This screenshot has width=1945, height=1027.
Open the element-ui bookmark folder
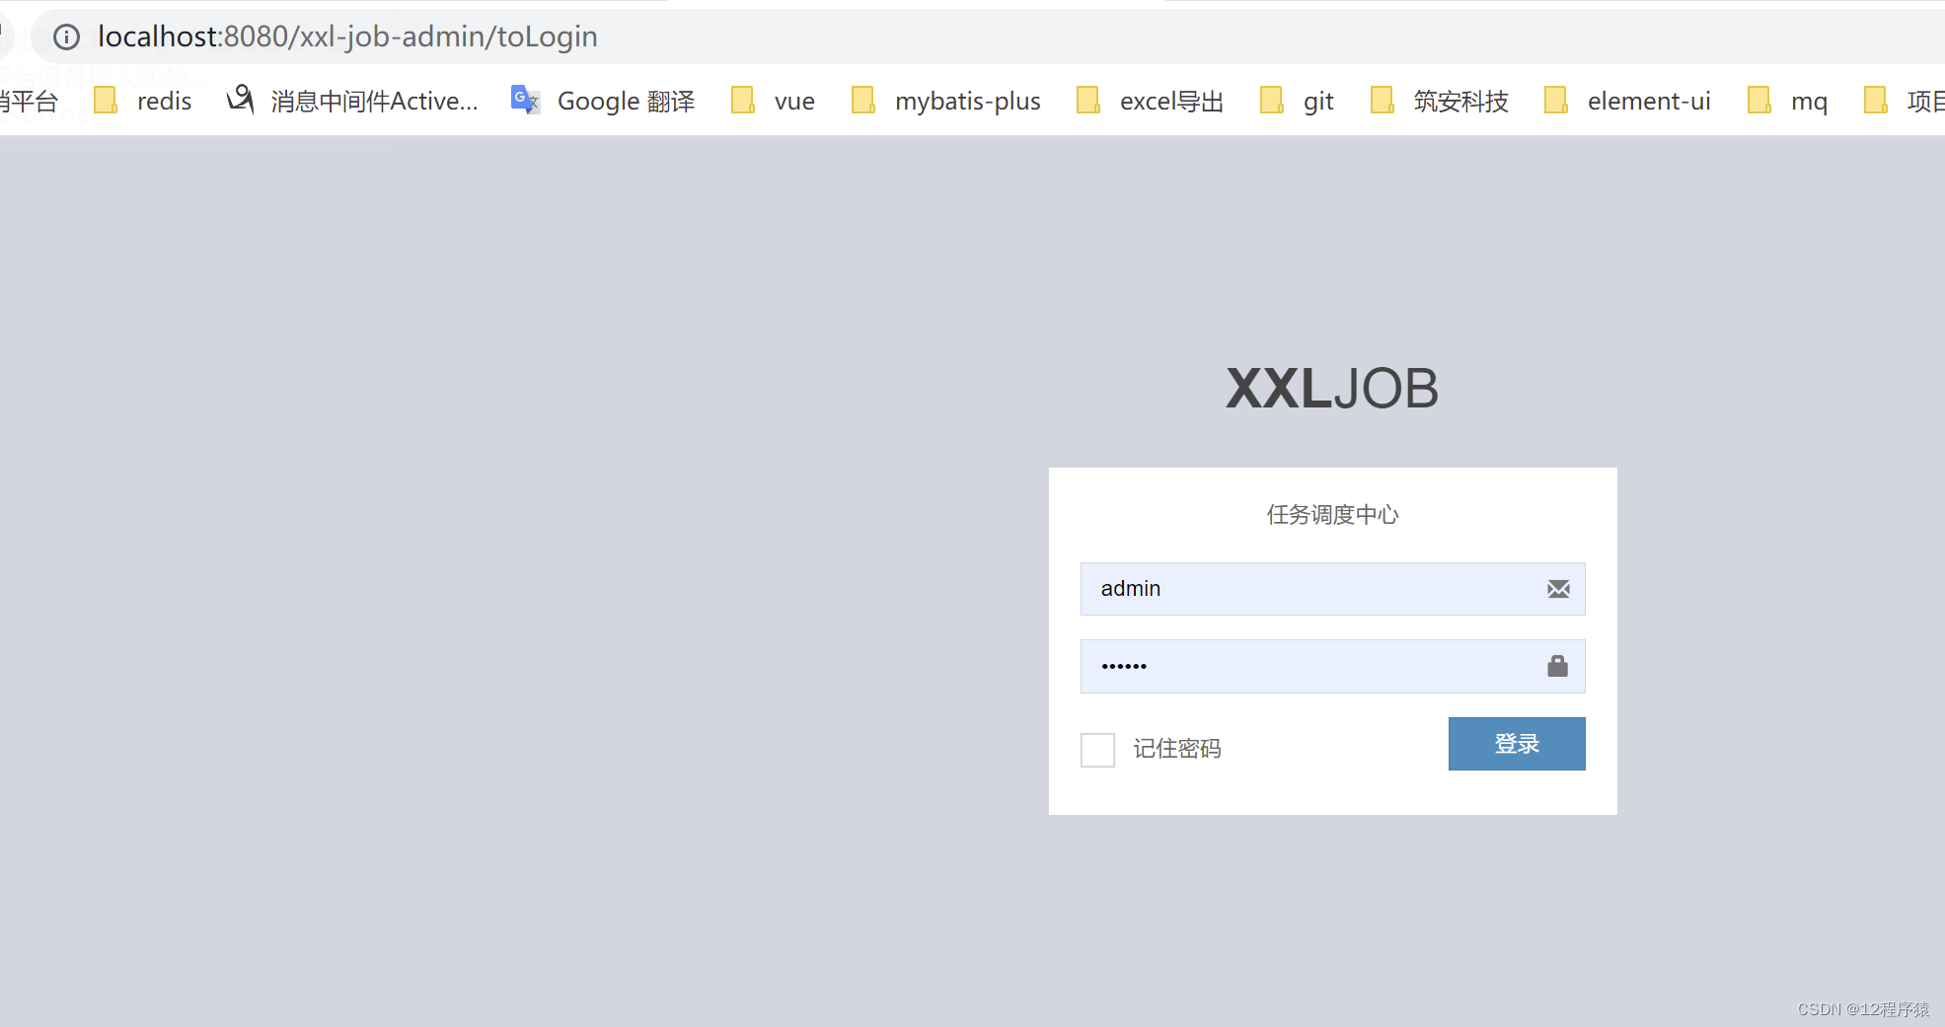pos(1627,101)
